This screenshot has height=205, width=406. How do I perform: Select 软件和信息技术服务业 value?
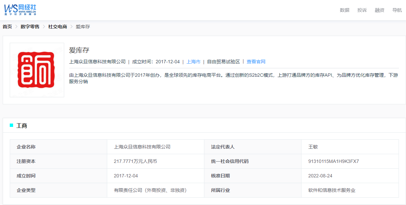(x=332, y=190)
